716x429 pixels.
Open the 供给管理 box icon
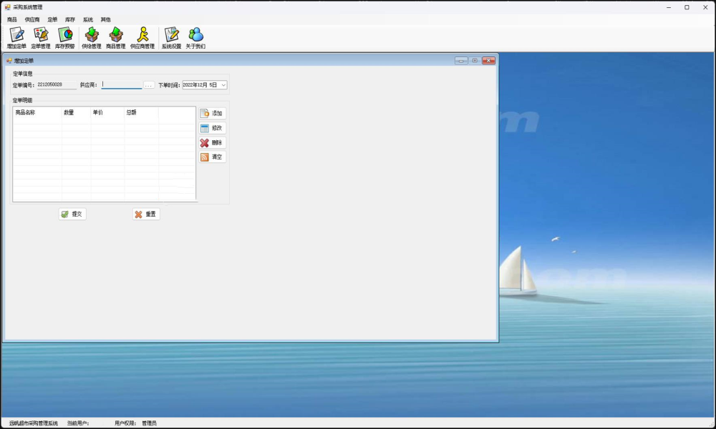click(x=92, y=38)
